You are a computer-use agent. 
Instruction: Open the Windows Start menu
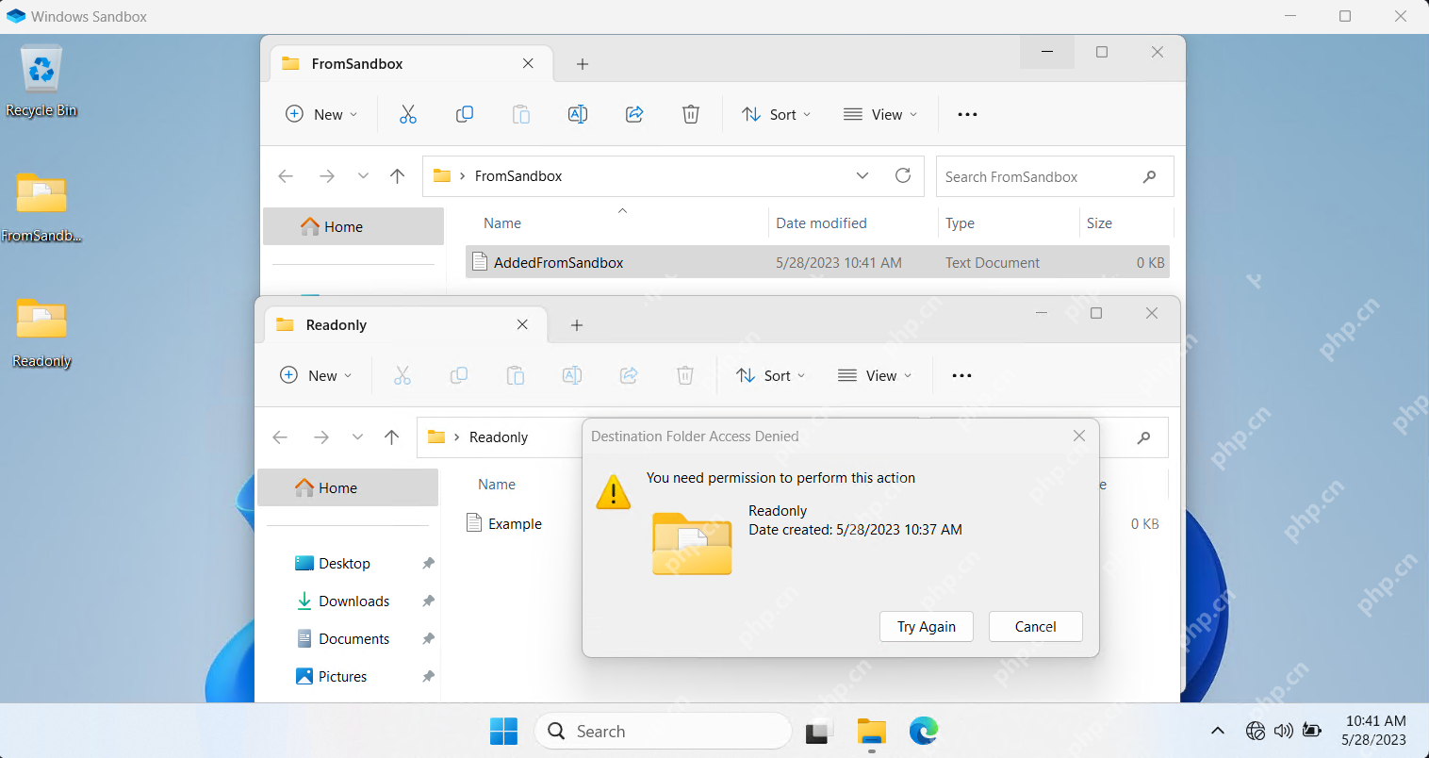(x=504, y=731)
